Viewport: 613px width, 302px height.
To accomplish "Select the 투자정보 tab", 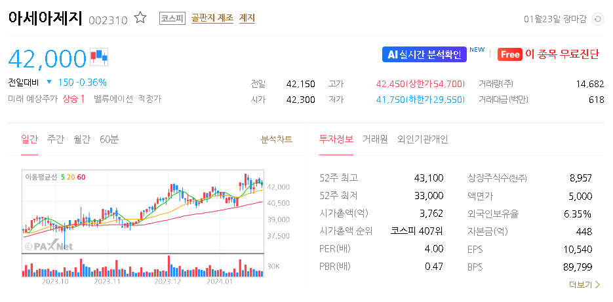I will pos(336,140).
